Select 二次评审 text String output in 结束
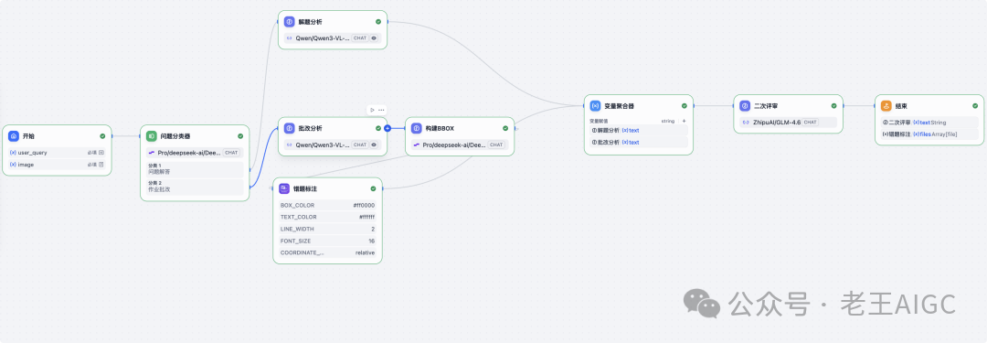This screenshot has width=987, height=343. (929, 123)
